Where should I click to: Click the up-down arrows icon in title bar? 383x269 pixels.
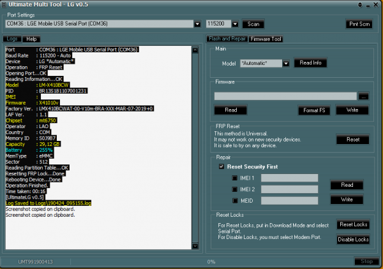point(360,4)
